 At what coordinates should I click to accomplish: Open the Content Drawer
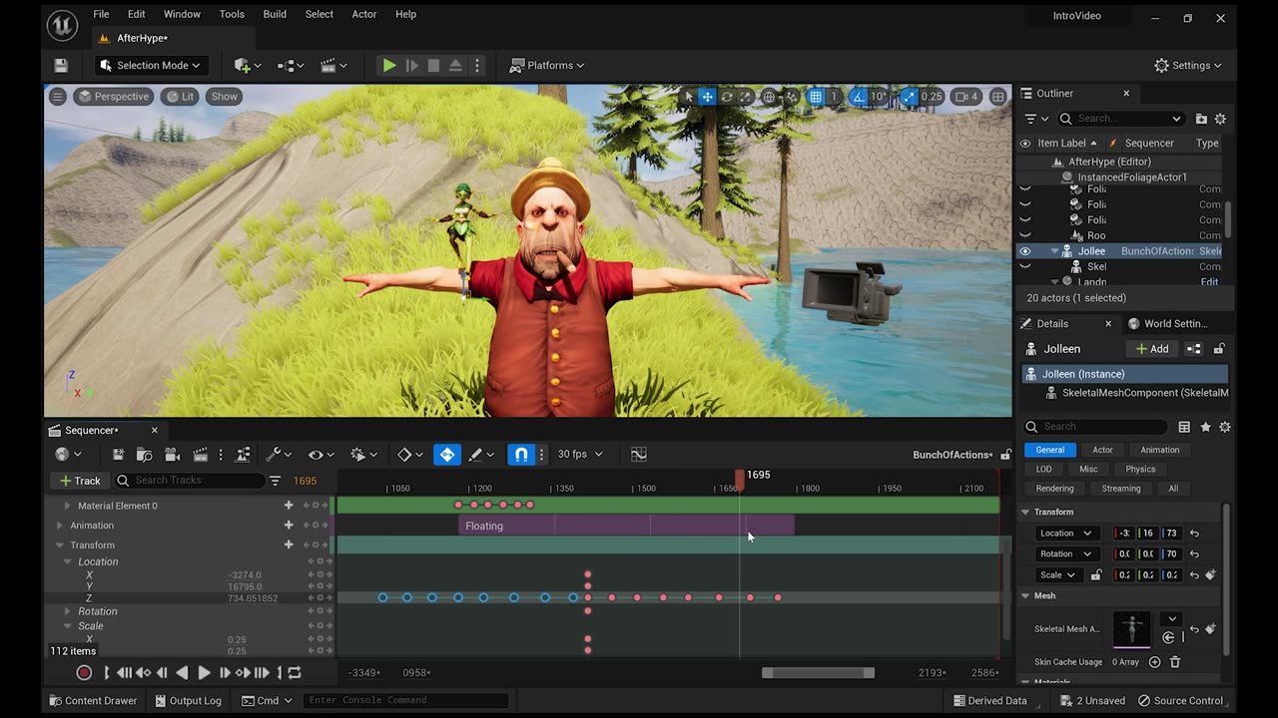tap(92, 701)
